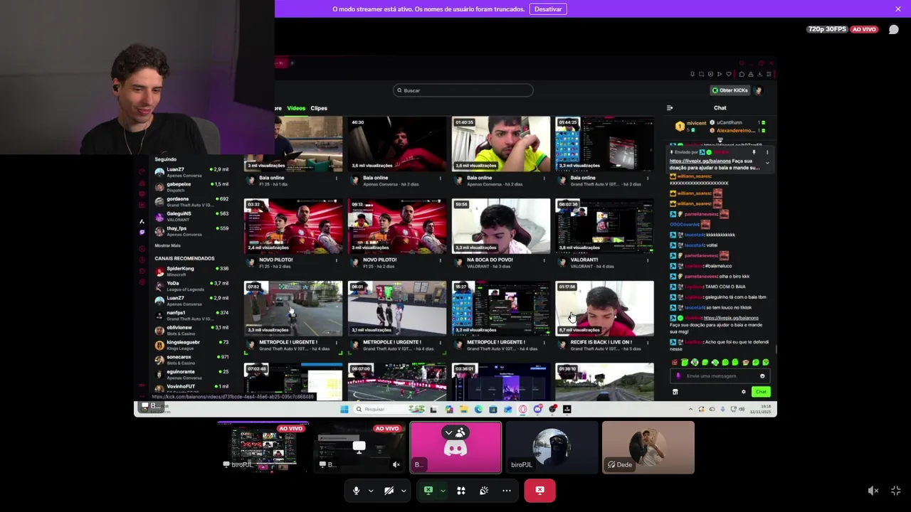The height and width of the screenshot is (512, 911).
Task: Click the pin icon on pinned message
Action: (x=754, y=152)
